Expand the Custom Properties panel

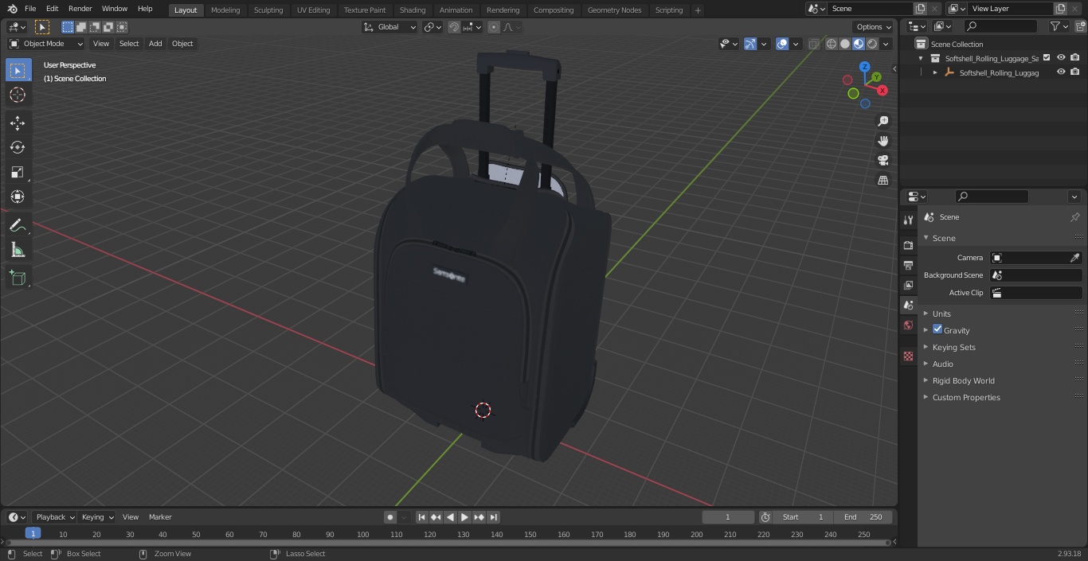tap(966, 397)
